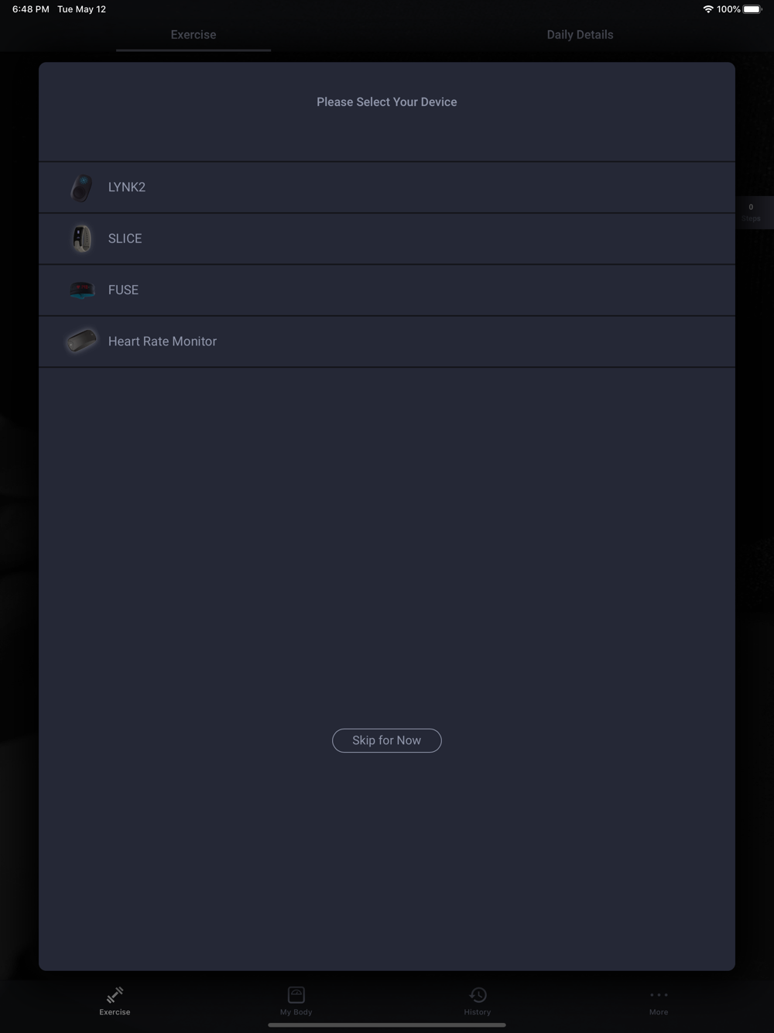This screenshot has width=774, height=1033.
Task: Tap the History tab label
Action: click(478, 1012)
